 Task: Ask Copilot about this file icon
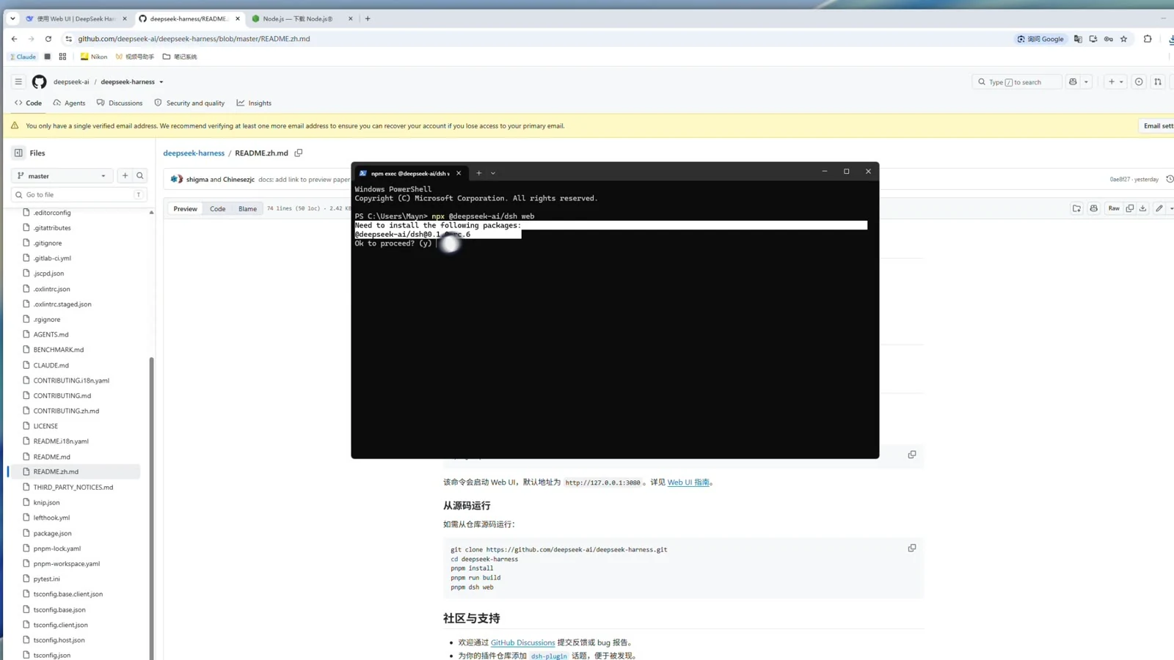tap(1093, 208)
